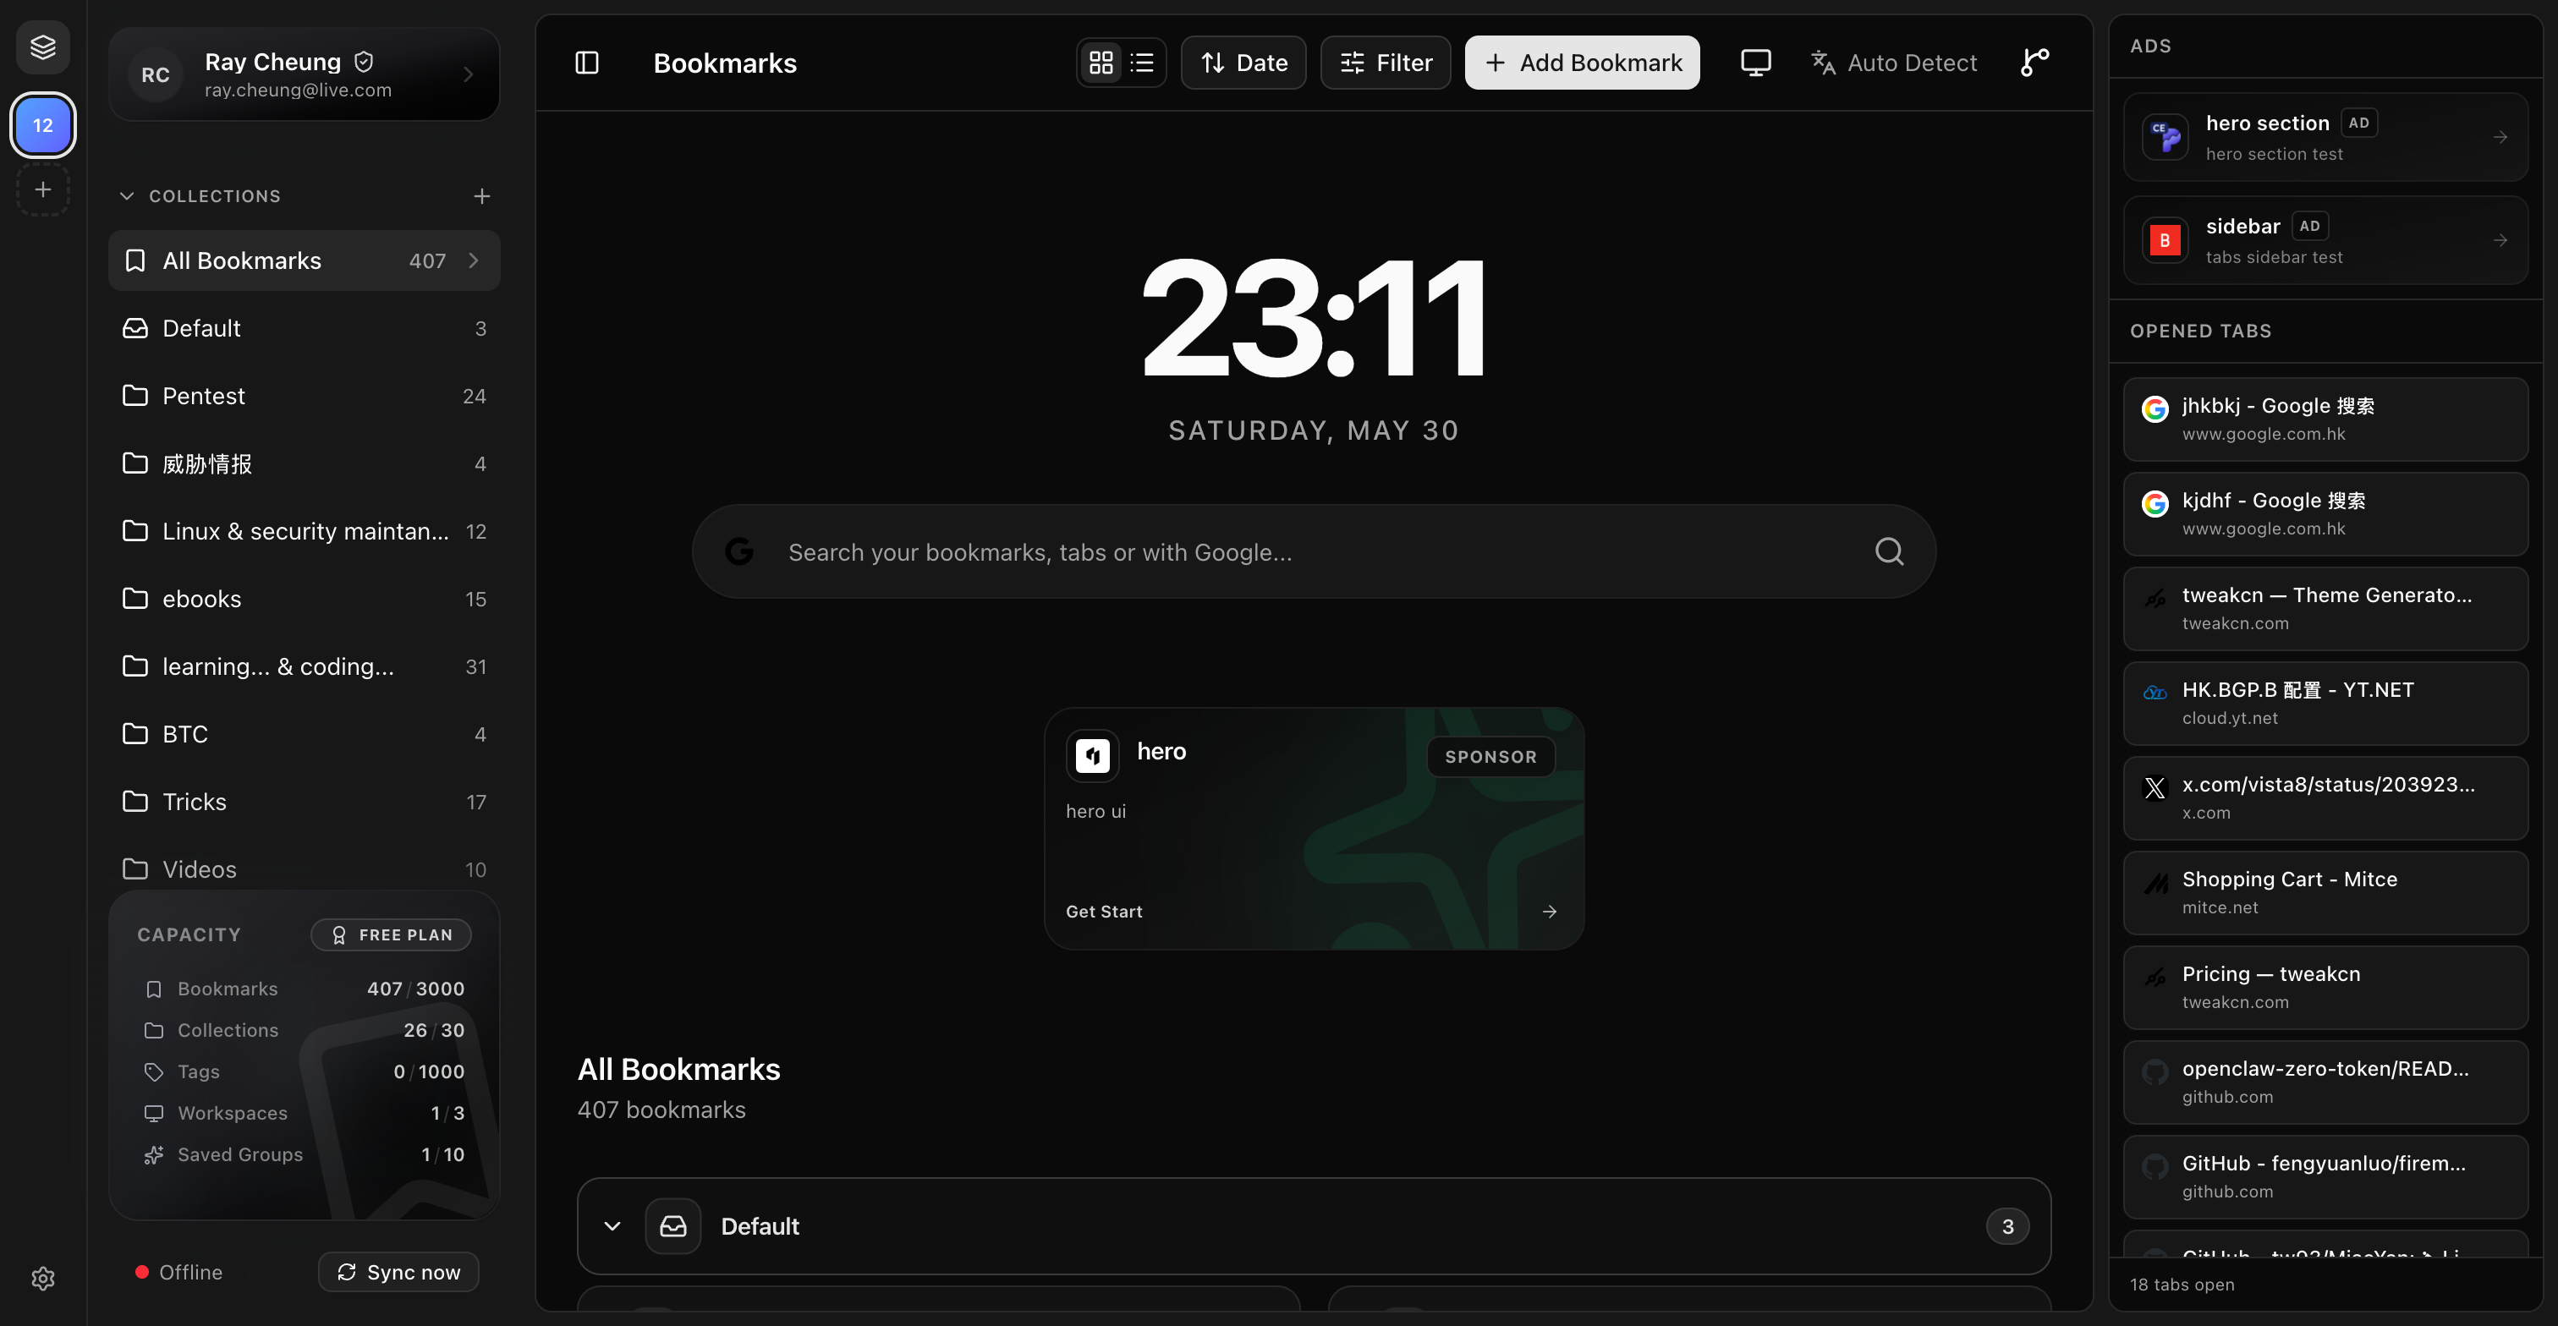This screenshot has width=2558, height=1326.
Task: Click the Sync now button
Action: click(399, 1271)
